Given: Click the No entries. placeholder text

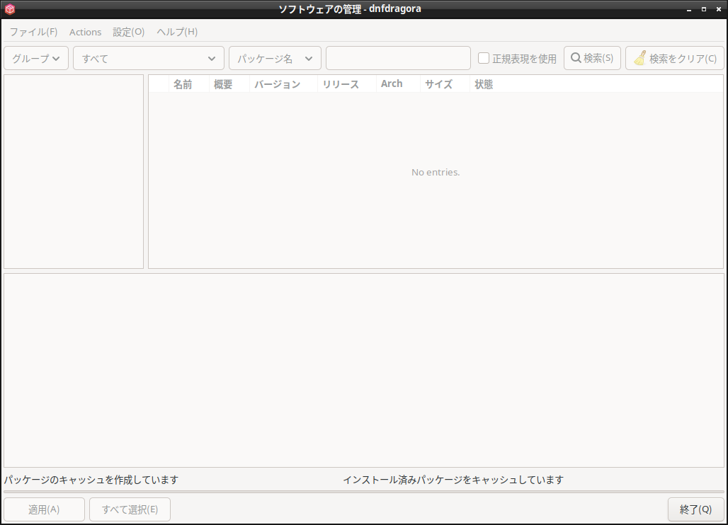Looking at the screenshot, I should pos(436,172).
